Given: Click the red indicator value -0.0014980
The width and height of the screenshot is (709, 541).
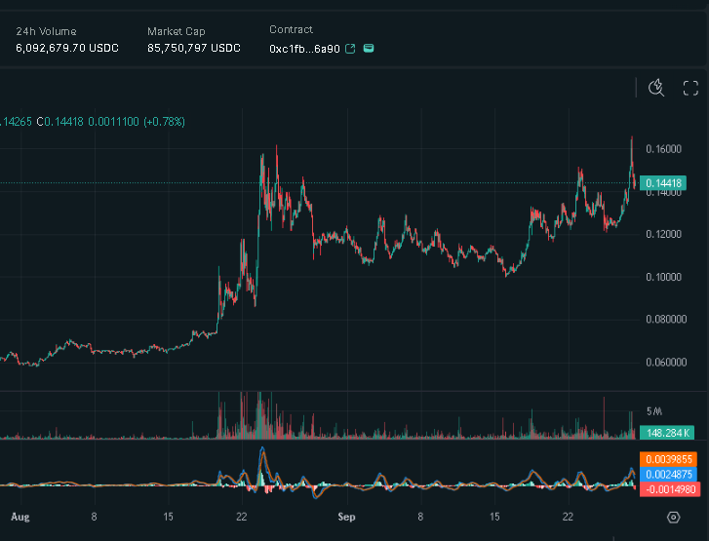Looking at the screenshot, I should click(x=671, y=489).
